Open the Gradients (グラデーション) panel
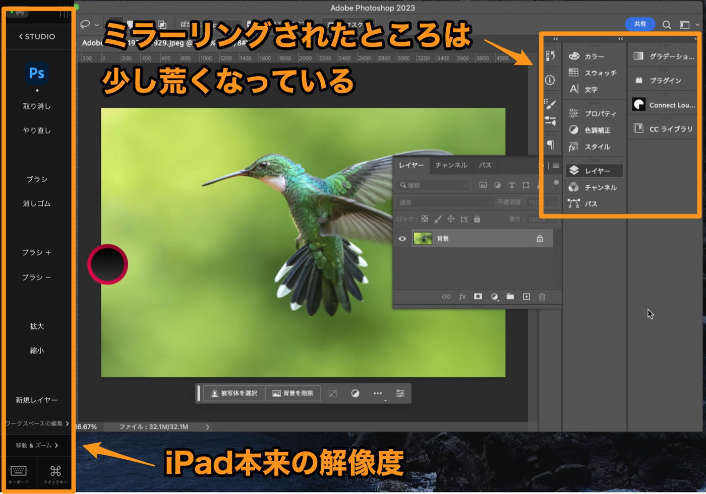 (664, 56)
